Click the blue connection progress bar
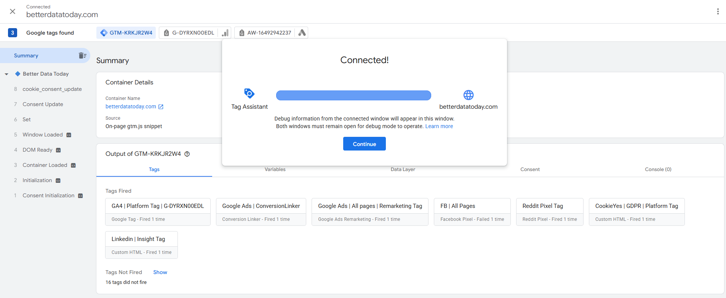Viewport: 726px width, 298px height. [x=353, y=95]
